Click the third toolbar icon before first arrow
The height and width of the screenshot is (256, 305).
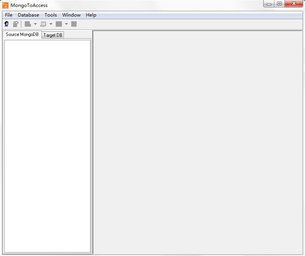(x=28, y=24)
